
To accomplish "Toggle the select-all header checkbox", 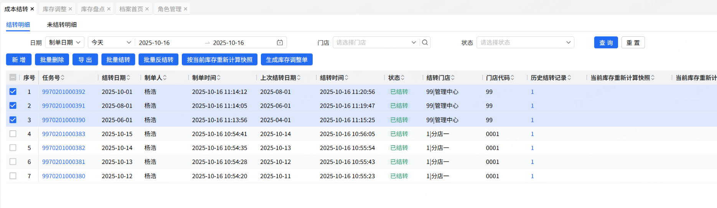I will click(x=13, y=78).
